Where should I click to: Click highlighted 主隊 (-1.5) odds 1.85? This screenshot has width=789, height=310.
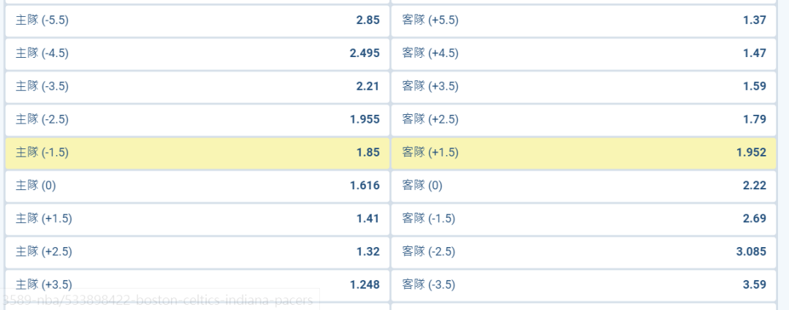[197, 152]
